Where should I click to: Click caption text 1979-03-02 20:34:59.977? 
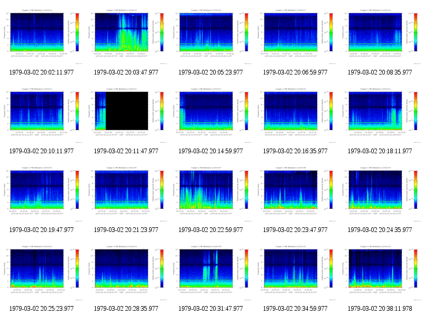[295, 309]
